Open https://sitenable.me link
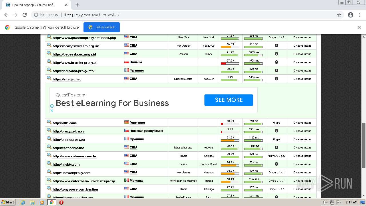The image size is (366, 206). pos(68,148)
